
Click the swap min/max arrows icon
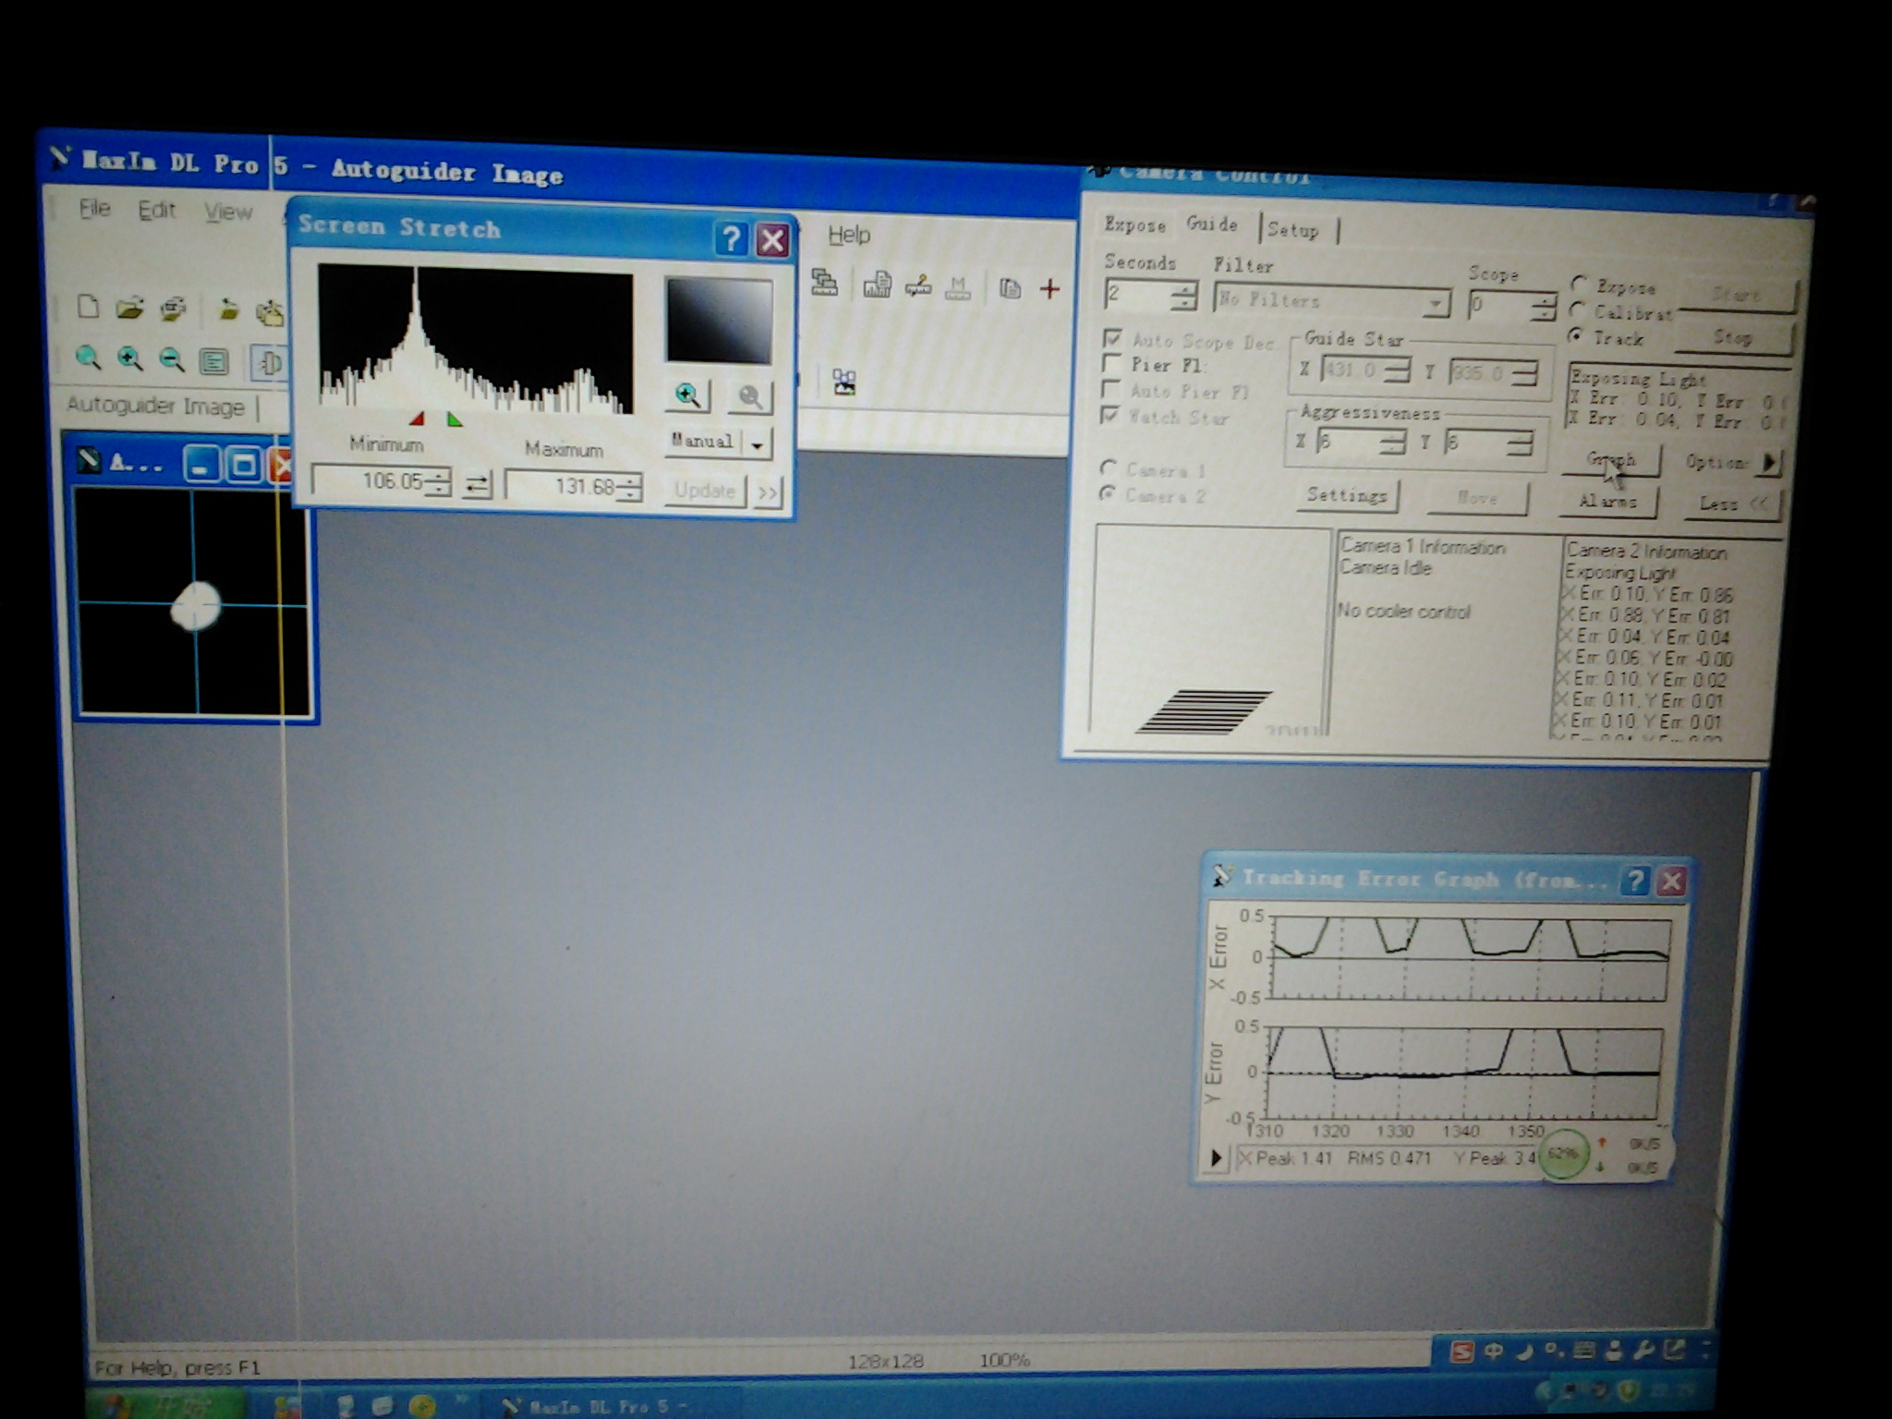(477, 484)
